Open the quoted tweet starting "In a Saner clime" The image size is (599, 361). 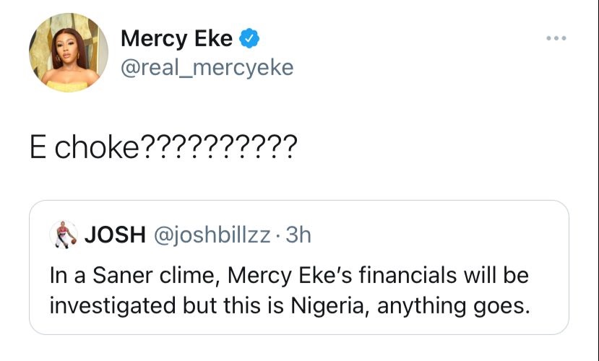(x=298, y=290)
